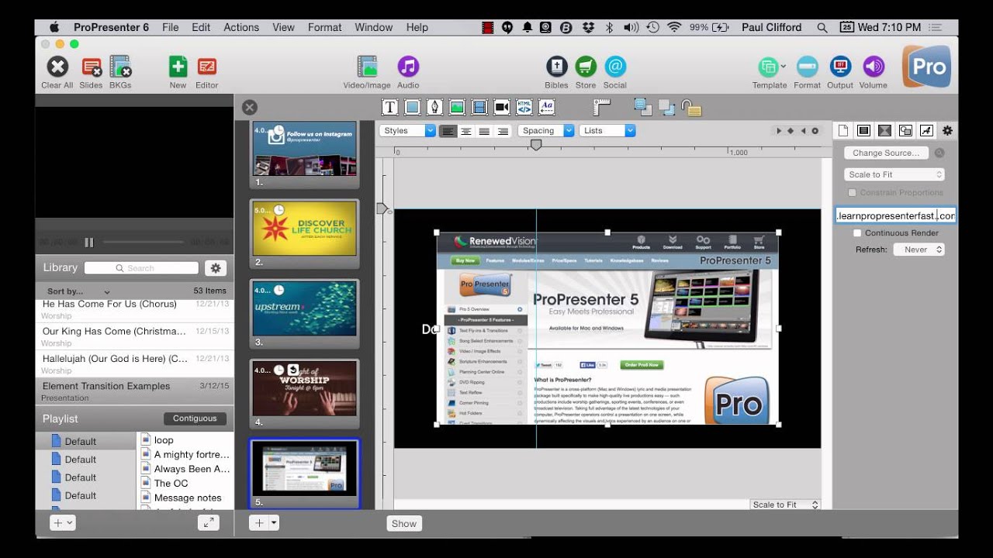Pause the preview playback
The image size is (993, 558).
pos(89,243)
